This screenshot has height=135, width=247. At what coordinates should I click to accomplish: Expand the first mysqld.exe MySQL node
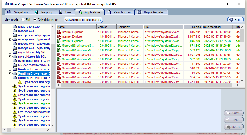click(10, 52)
